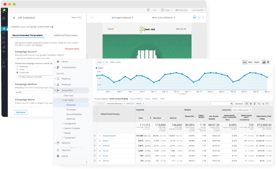Open the envelope email testing sidebar icon
Viewport: 277px width, 169px height.
pyautogui.click(x=4, y=33)
